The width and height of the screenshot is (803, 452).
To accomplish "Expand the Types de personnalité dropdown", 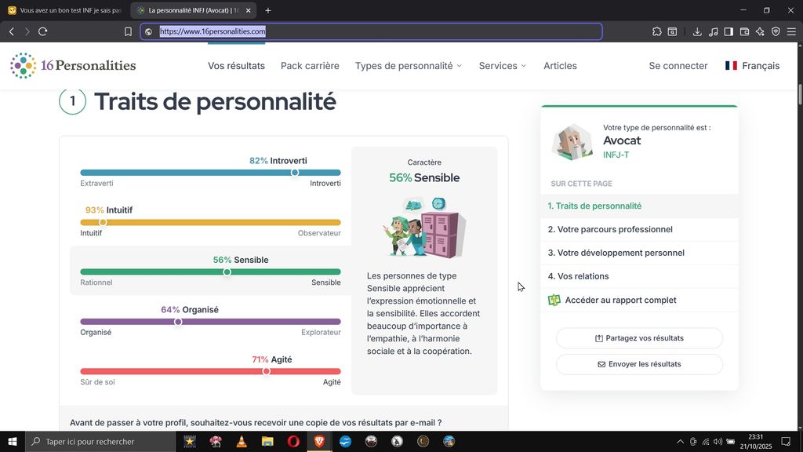I will 408,66.
